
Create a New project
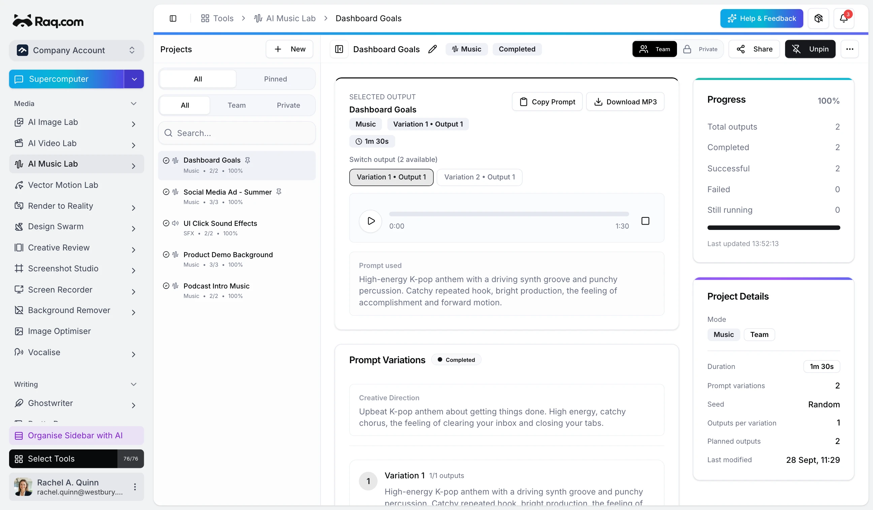click(x=289, y=49)
